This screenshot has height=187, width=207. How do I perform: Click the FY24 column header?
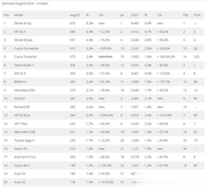point(196,15)
